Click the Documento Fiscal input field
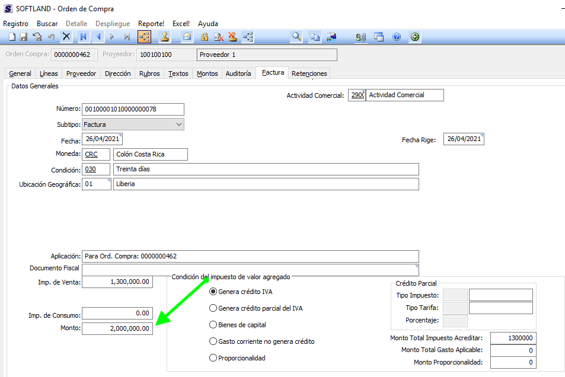This screenshot has height=377, width=565. click(x=250, y=270)
